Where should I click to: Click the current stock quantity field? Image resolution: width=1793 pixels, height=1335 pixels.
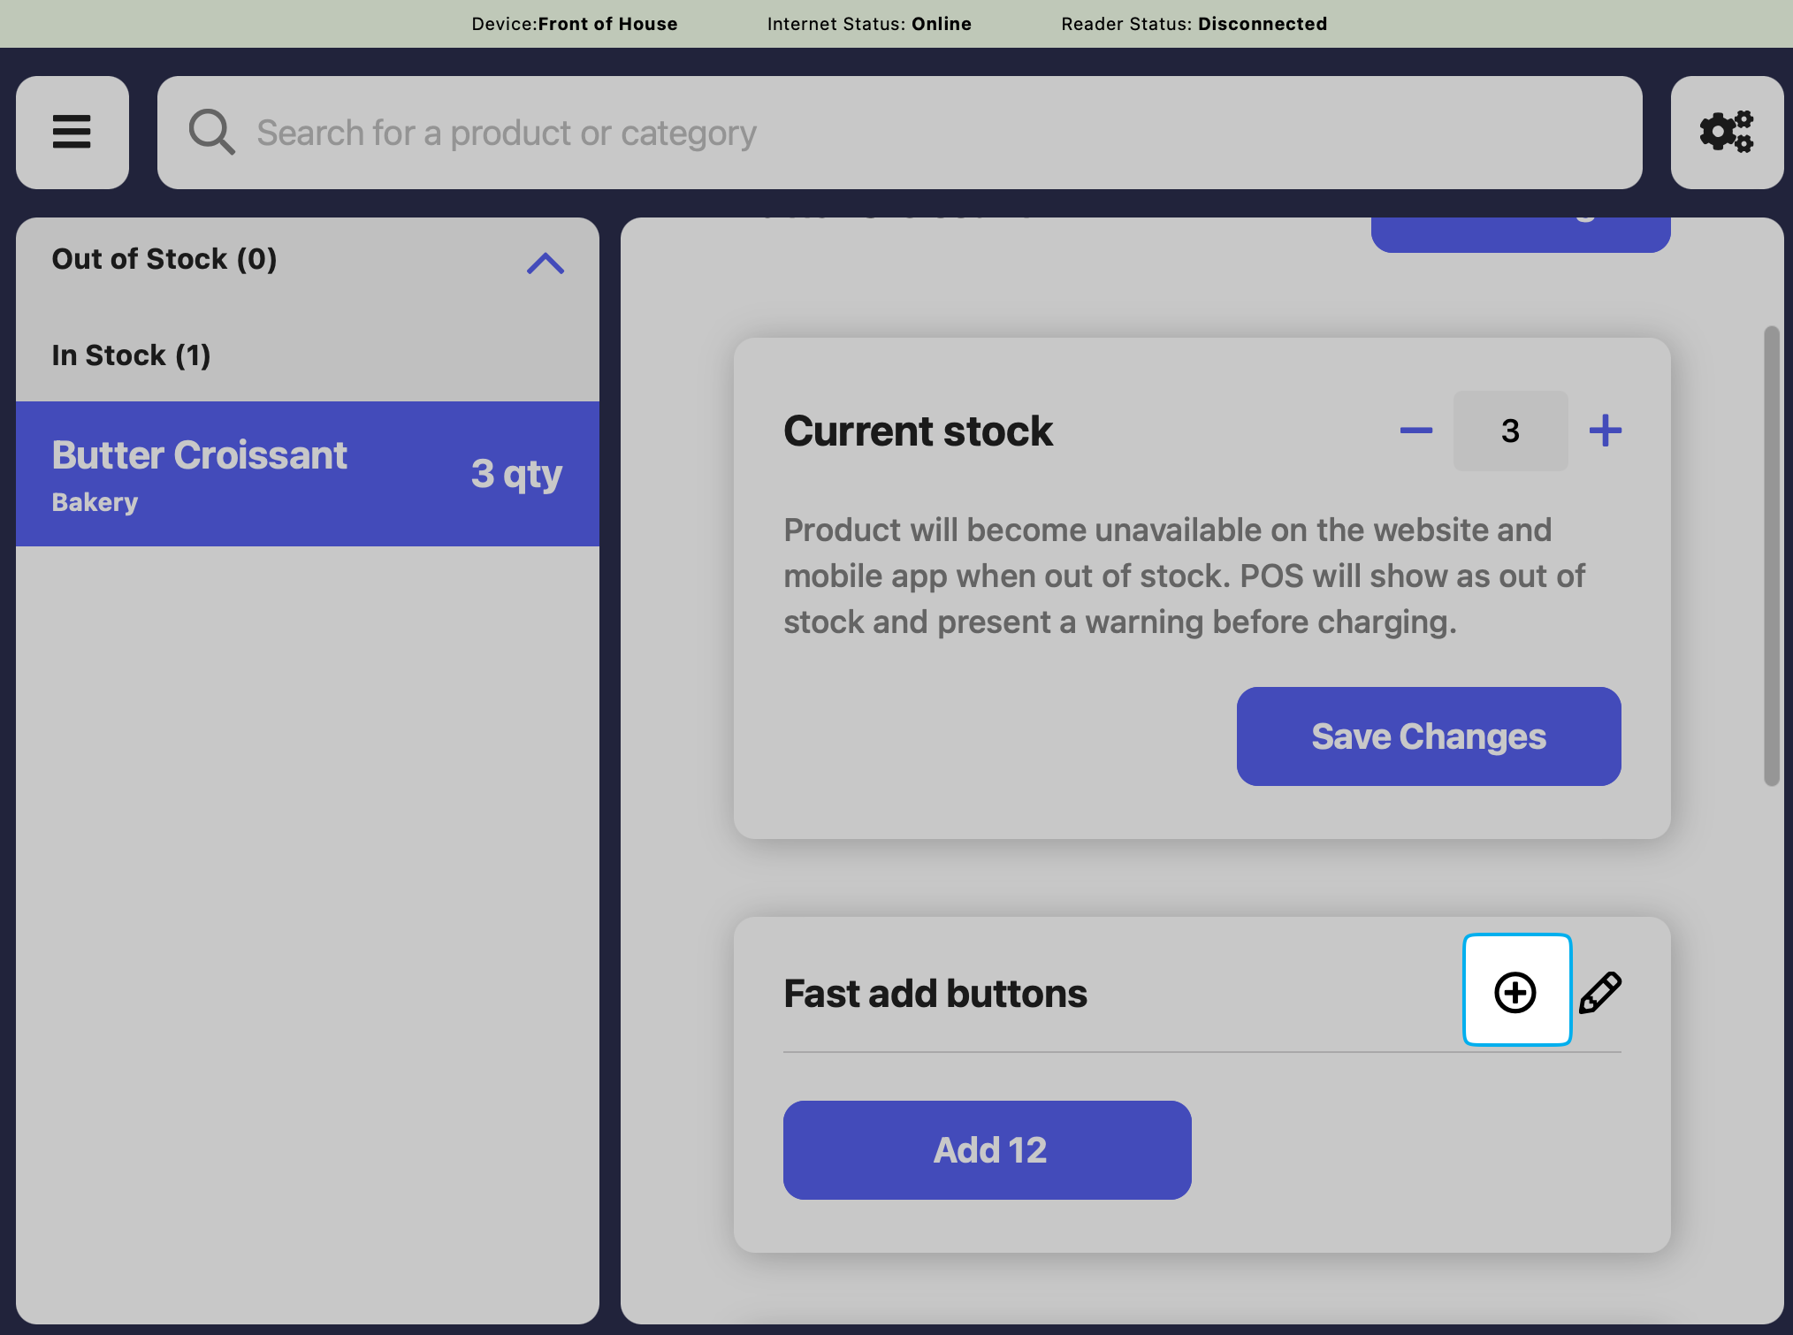(1509, 431)
